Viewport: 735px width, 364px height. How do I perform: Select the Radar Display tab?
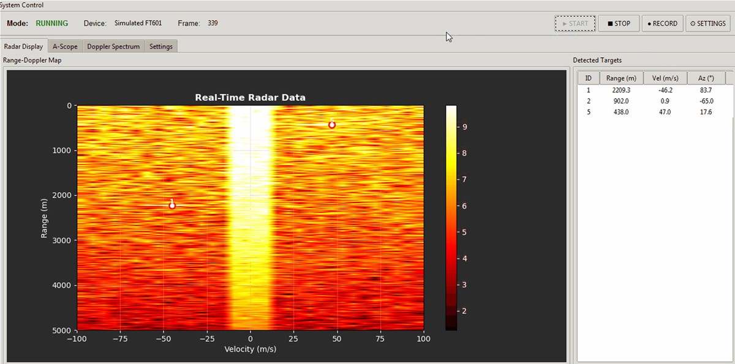(x=23, y=46)
